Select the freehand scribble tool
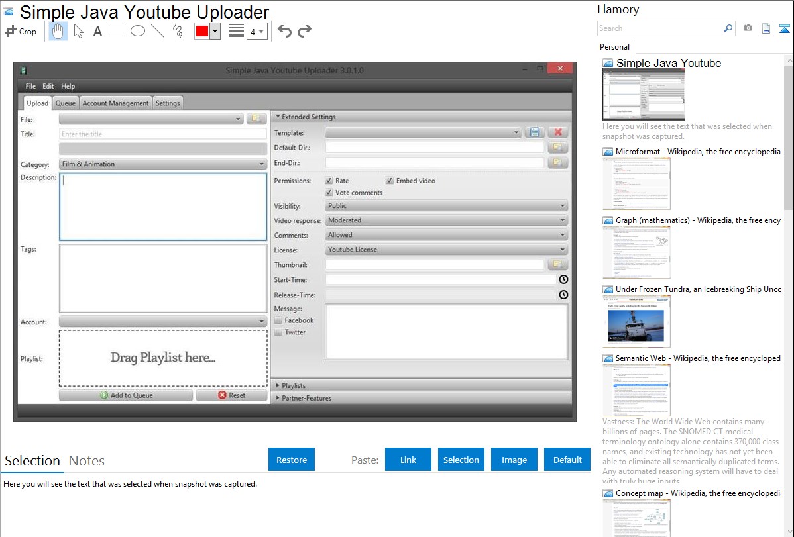This screenshot has height=537, width=794. click(178, 31)
